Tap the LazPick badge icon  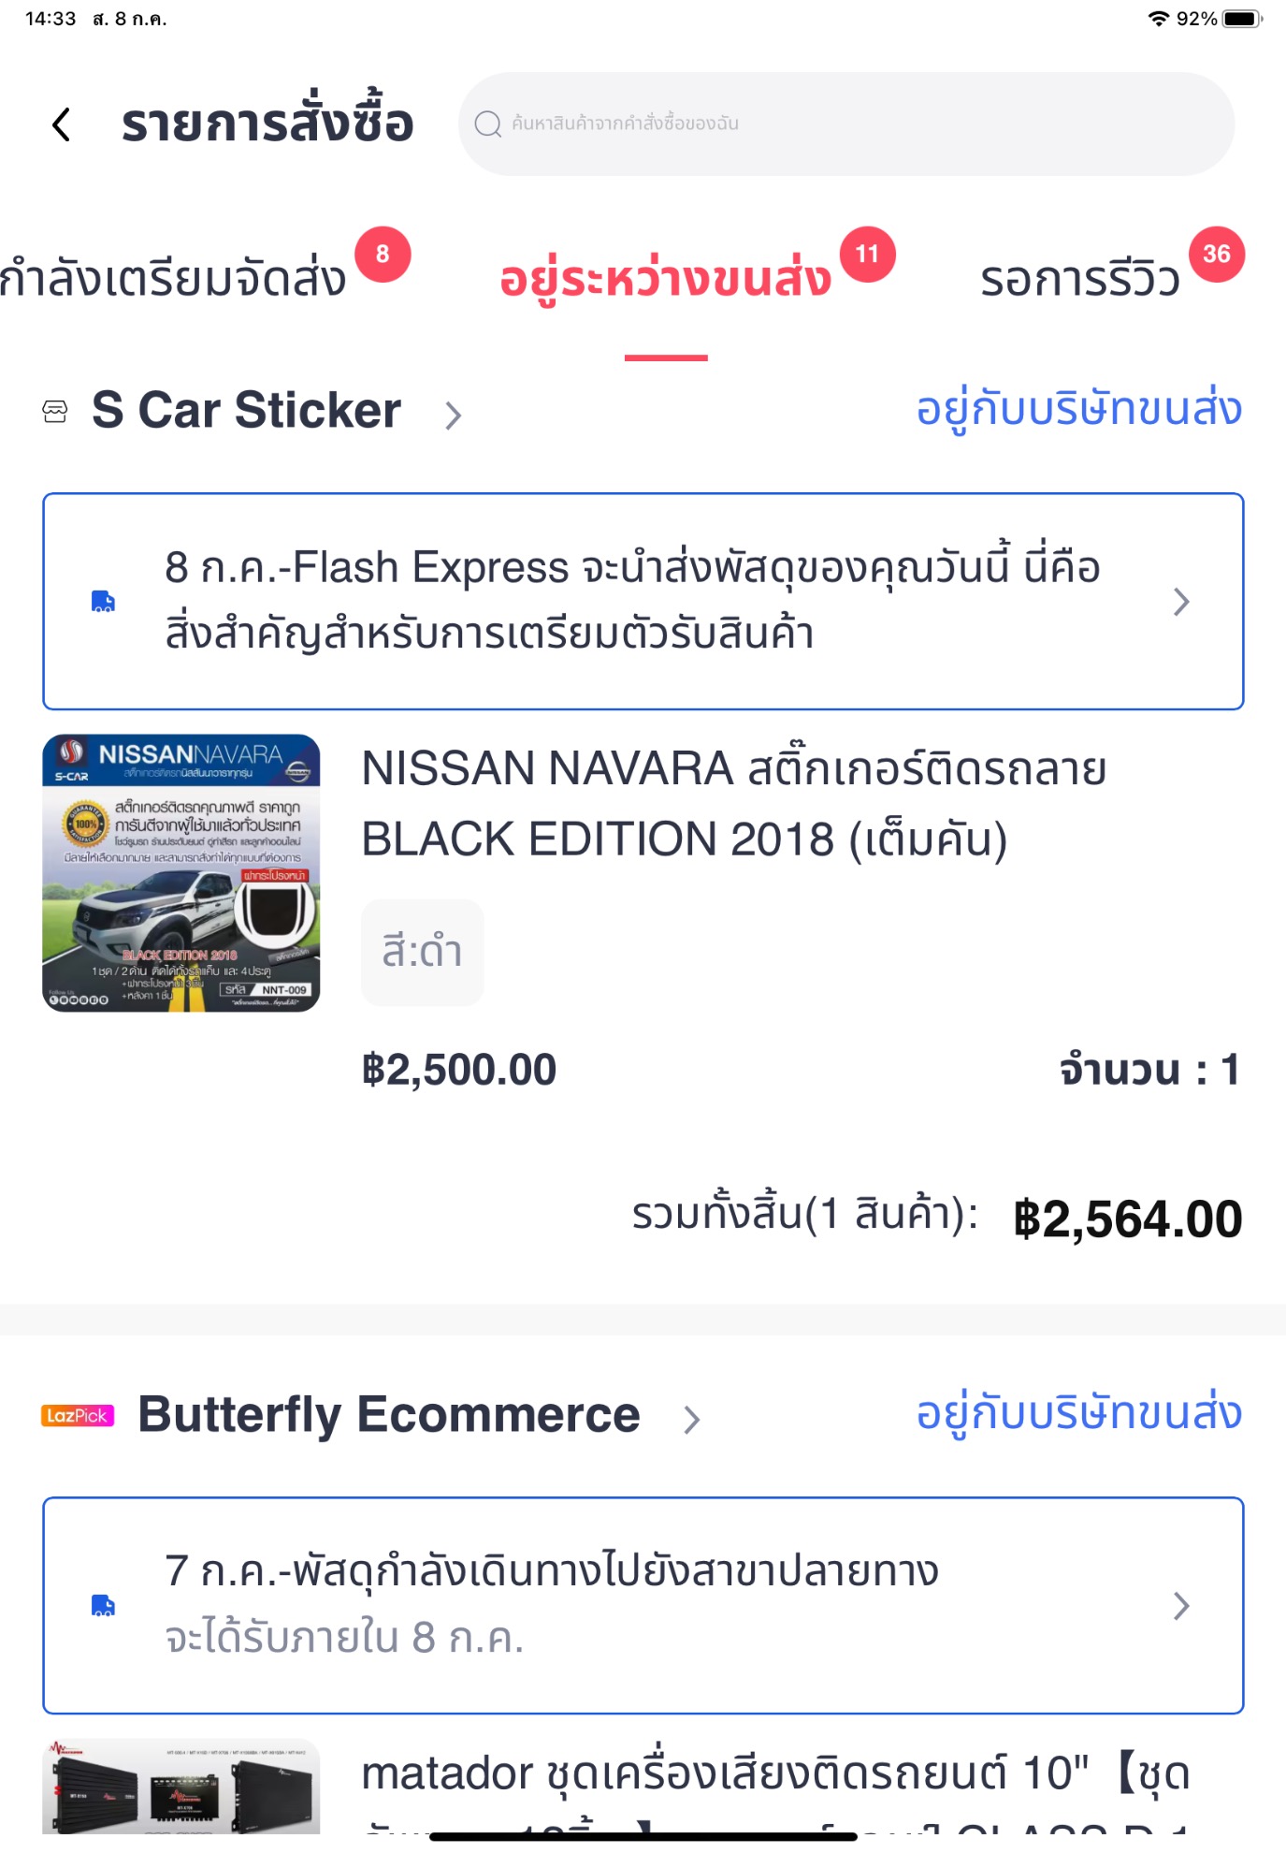point(78,1416)
